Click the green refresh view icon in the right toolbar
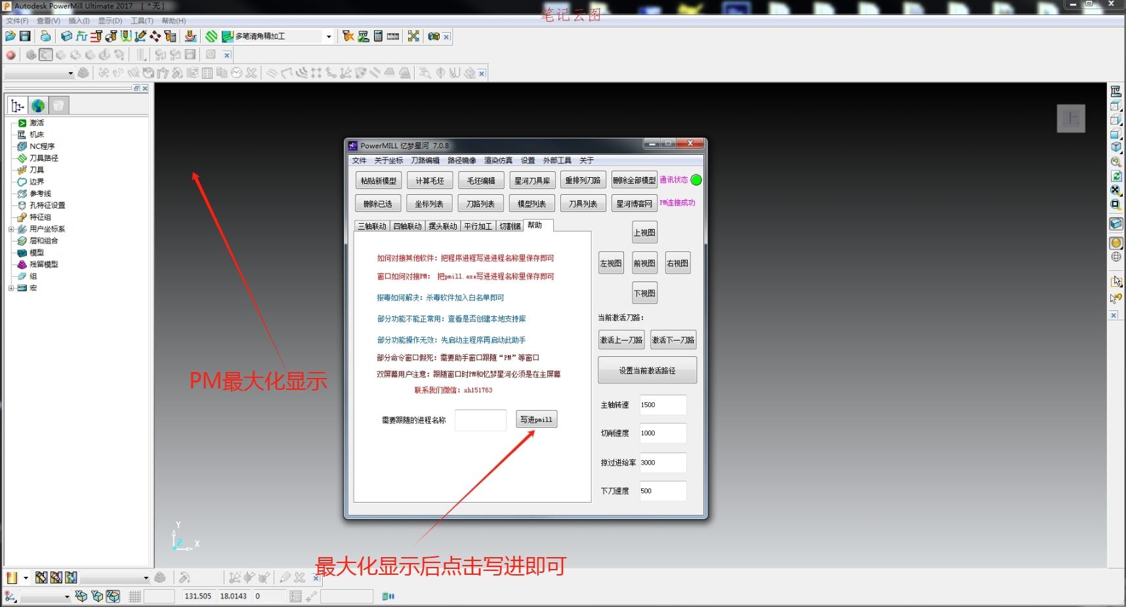 [x=1116, y=176]
